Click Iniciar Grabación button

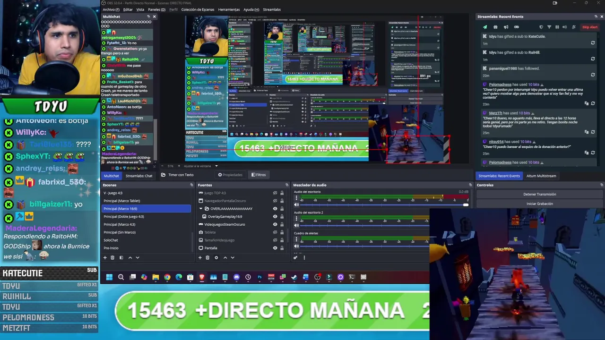click(540, 204)
